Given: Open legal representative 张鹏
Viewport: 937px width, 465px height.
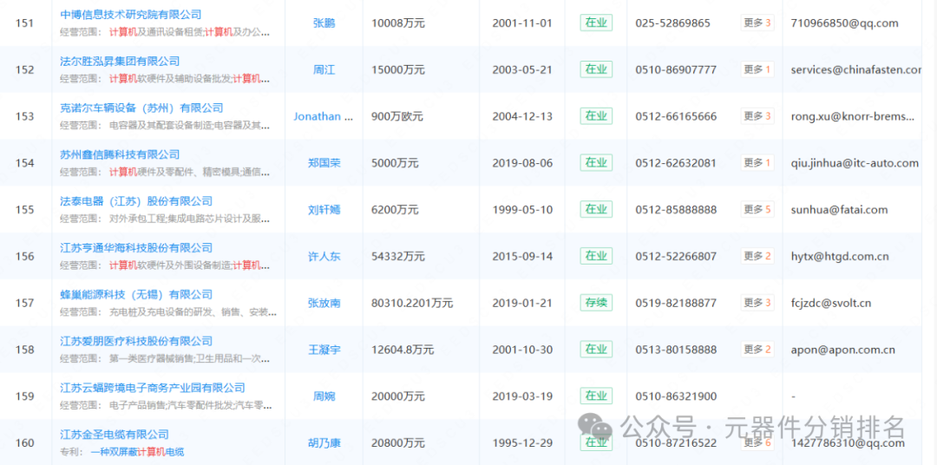Looking at the screenshot, I should 324,23.
